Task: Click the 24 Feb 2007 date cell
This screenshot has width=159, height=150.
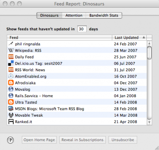Action: point(125,44)
